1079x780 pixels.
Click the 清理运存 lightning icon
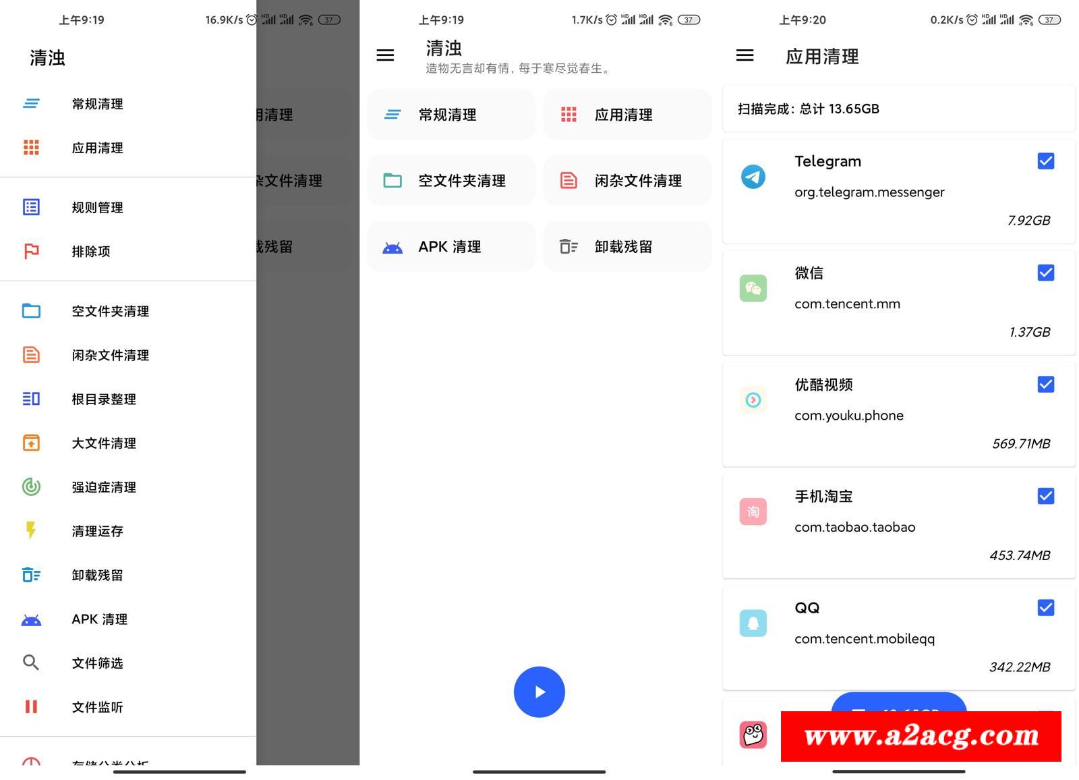(x=31, y=531)
